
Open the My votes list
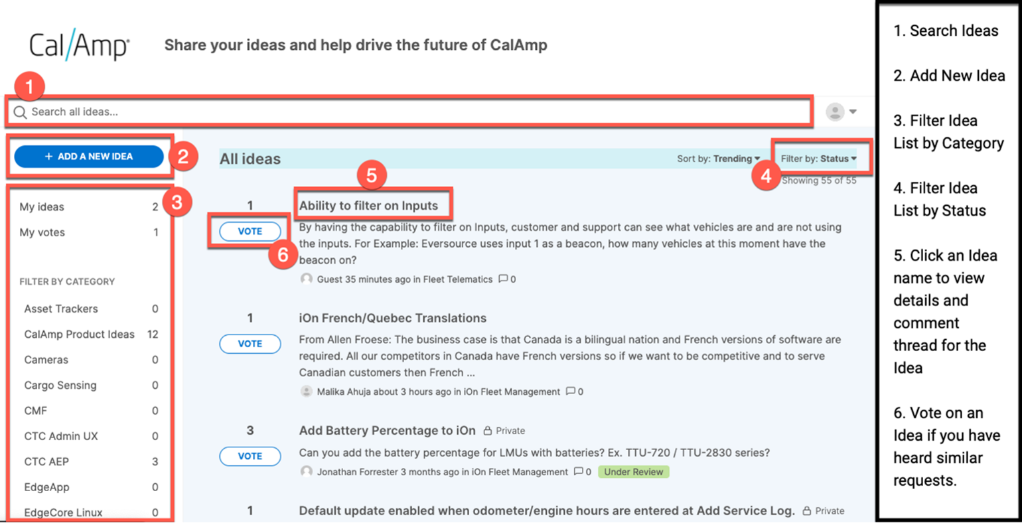[89, 232]
